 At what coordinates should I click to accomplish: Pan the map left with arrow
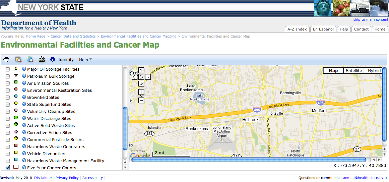134,77
